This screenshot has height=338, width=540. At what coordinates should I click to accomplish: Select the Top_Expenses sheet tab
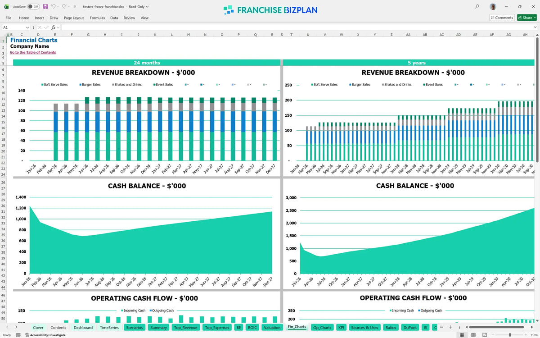(x=216, y=328)
